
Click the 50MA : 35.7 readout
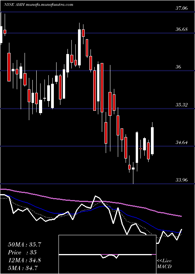[25, 245]
